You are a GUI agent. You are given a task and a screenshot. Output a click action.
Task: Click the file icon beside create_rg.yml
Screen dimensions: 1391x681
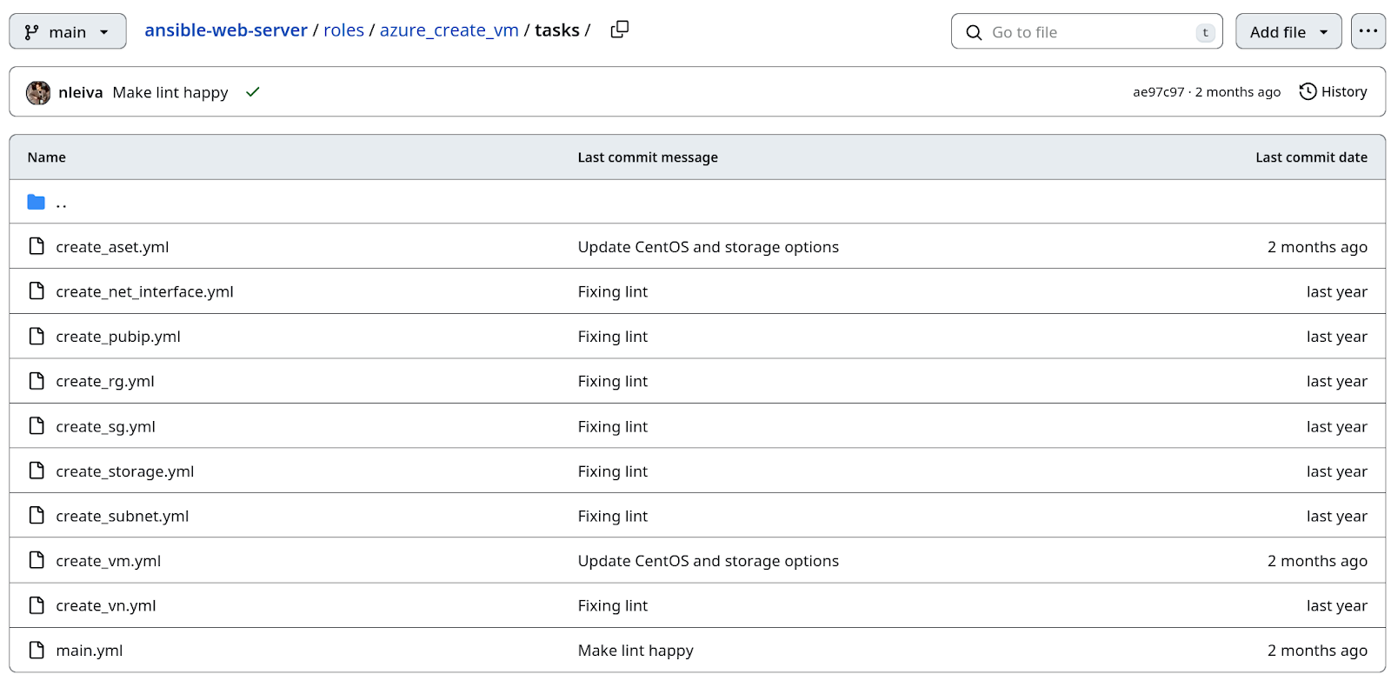pyautogui.click(x=37, y=381)
